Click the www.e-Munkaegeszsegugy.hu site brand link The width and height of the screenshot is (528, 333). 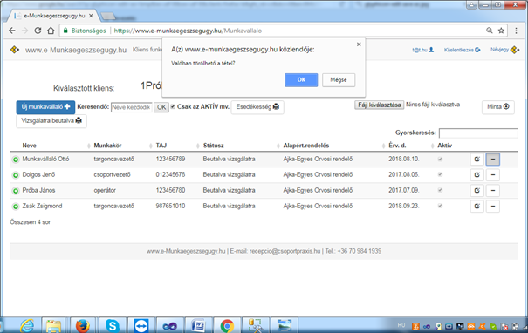coord(76,50)
